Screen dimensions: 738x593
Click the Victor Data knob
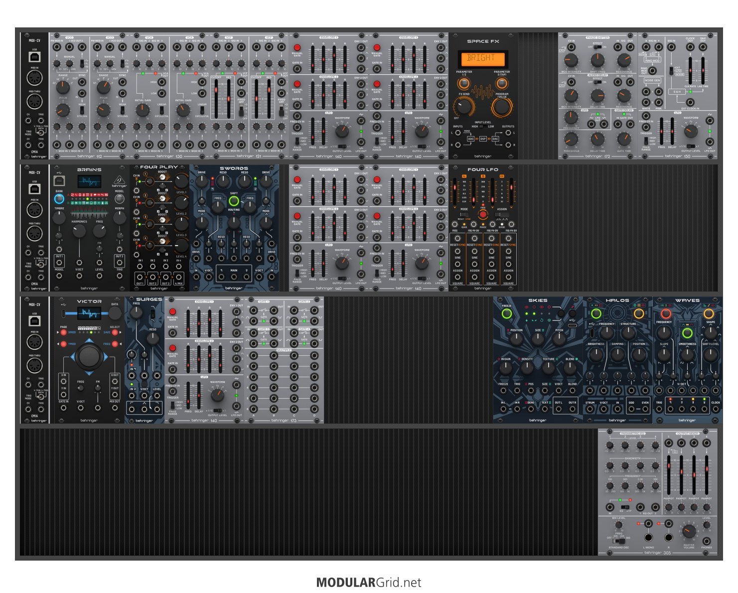tap(115, 313)
